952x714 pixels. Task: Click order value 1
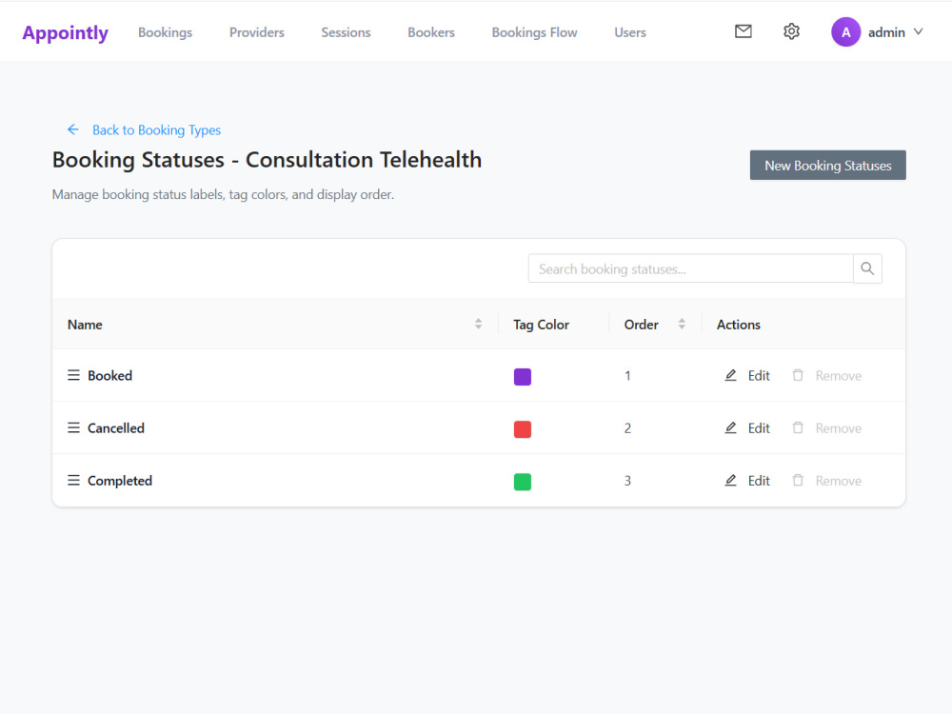point(627,376)
